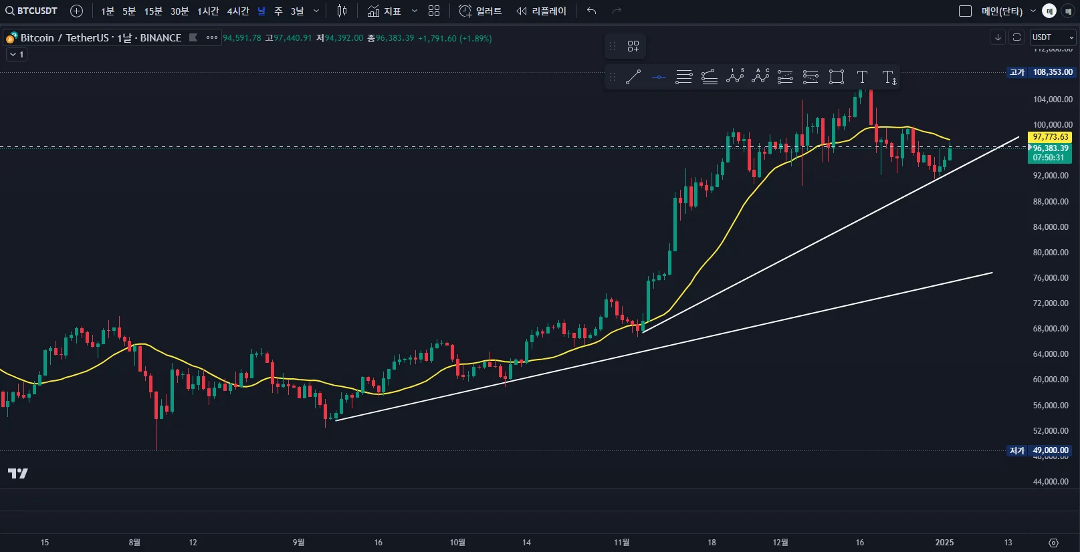Click the 100,000.00 level on price scale
This screenshot has width=1080, height=552.
point(1053,125)
